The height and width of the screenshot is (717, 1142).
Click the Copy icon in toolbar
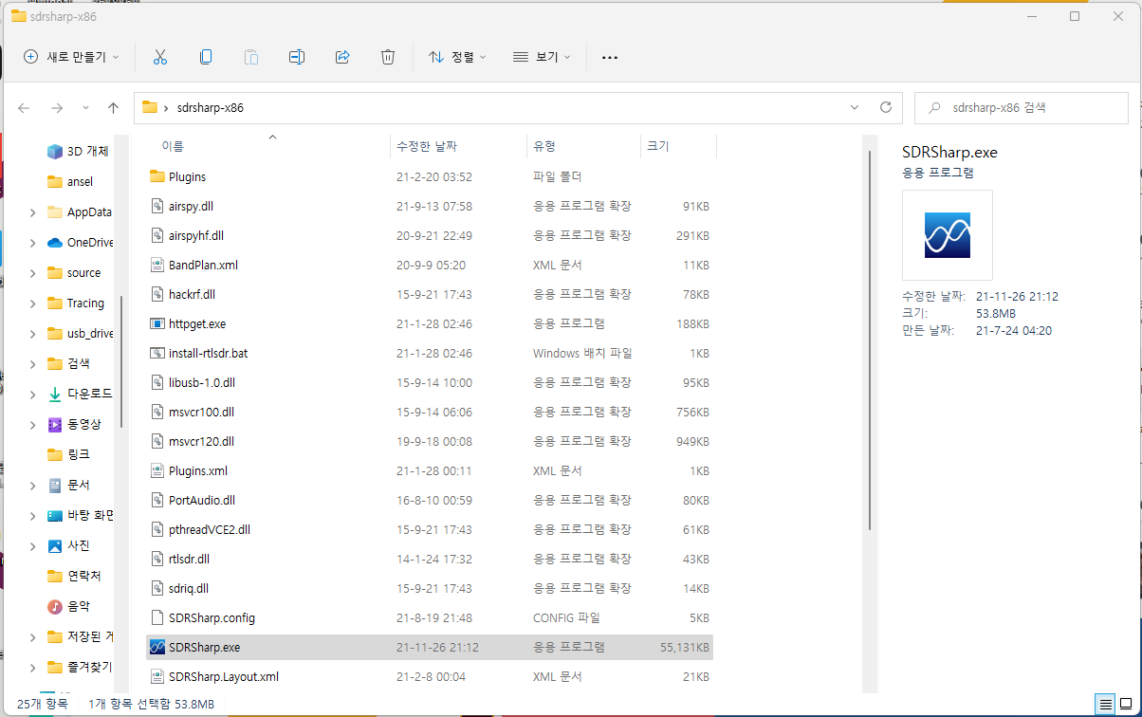click(206, 57)
